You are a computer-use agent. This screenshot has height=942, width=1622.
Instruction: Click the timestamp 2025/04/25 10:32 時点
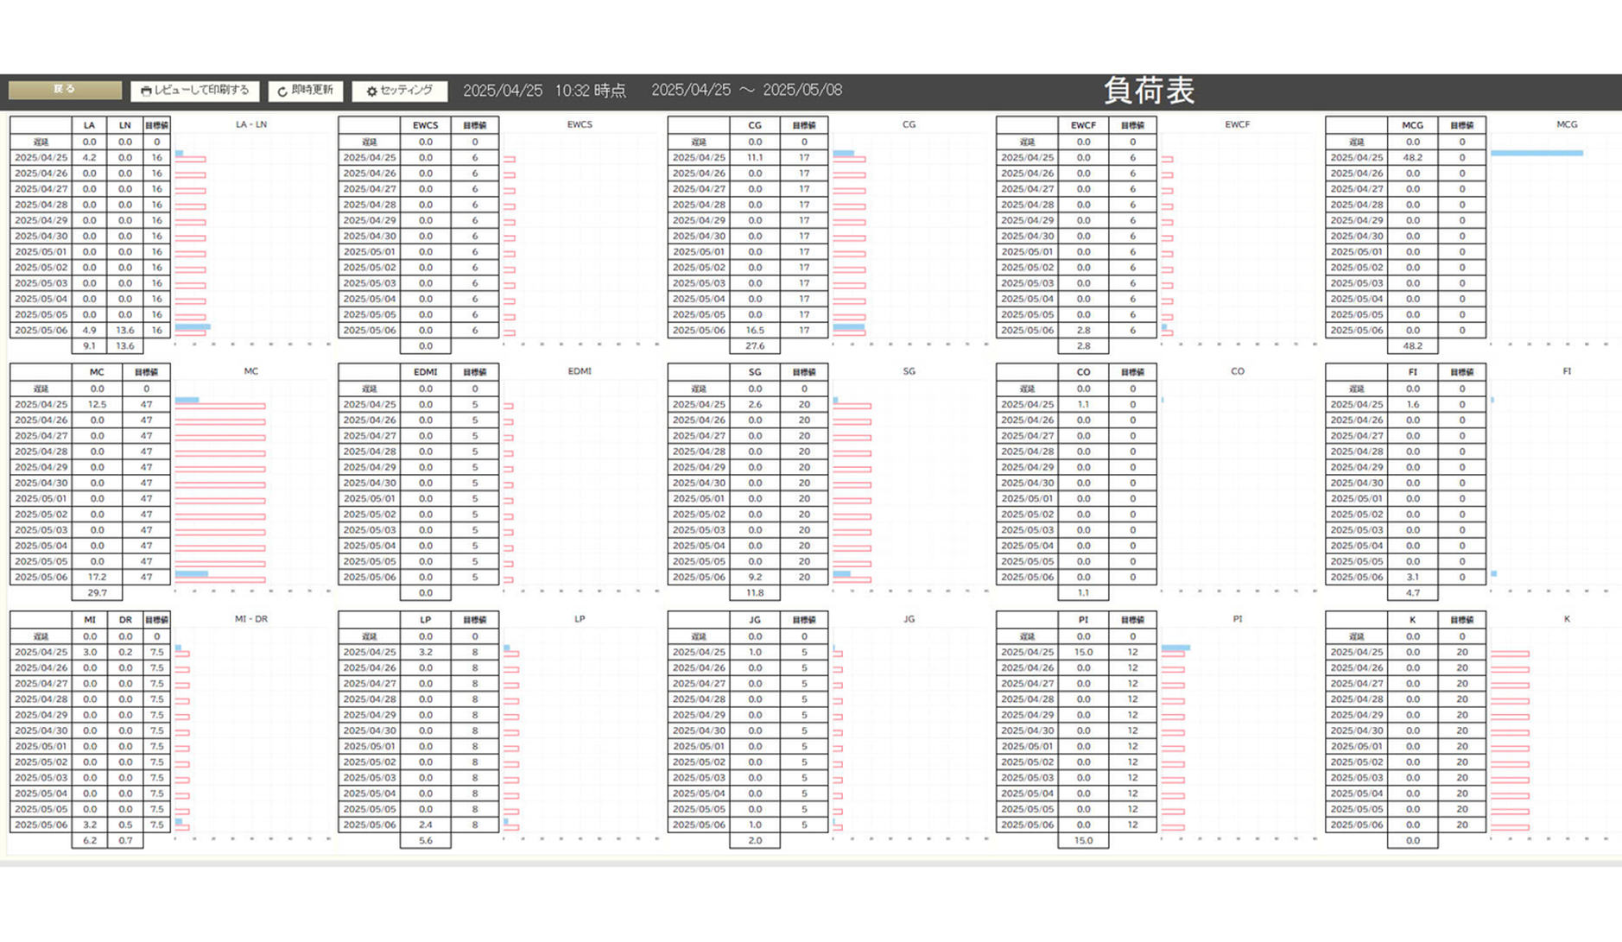click(x=544, y=91)
